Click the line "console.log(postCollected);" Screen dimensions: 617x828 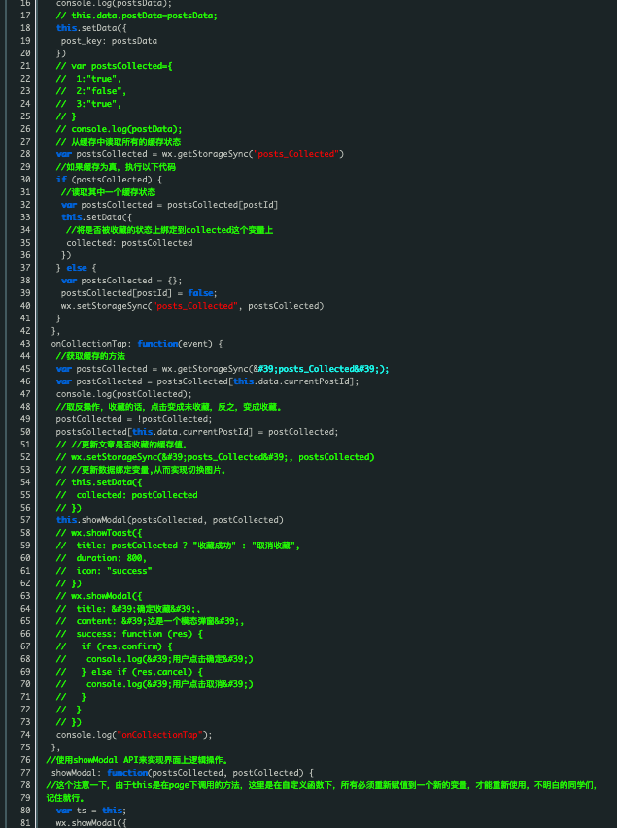coord(124,394)
